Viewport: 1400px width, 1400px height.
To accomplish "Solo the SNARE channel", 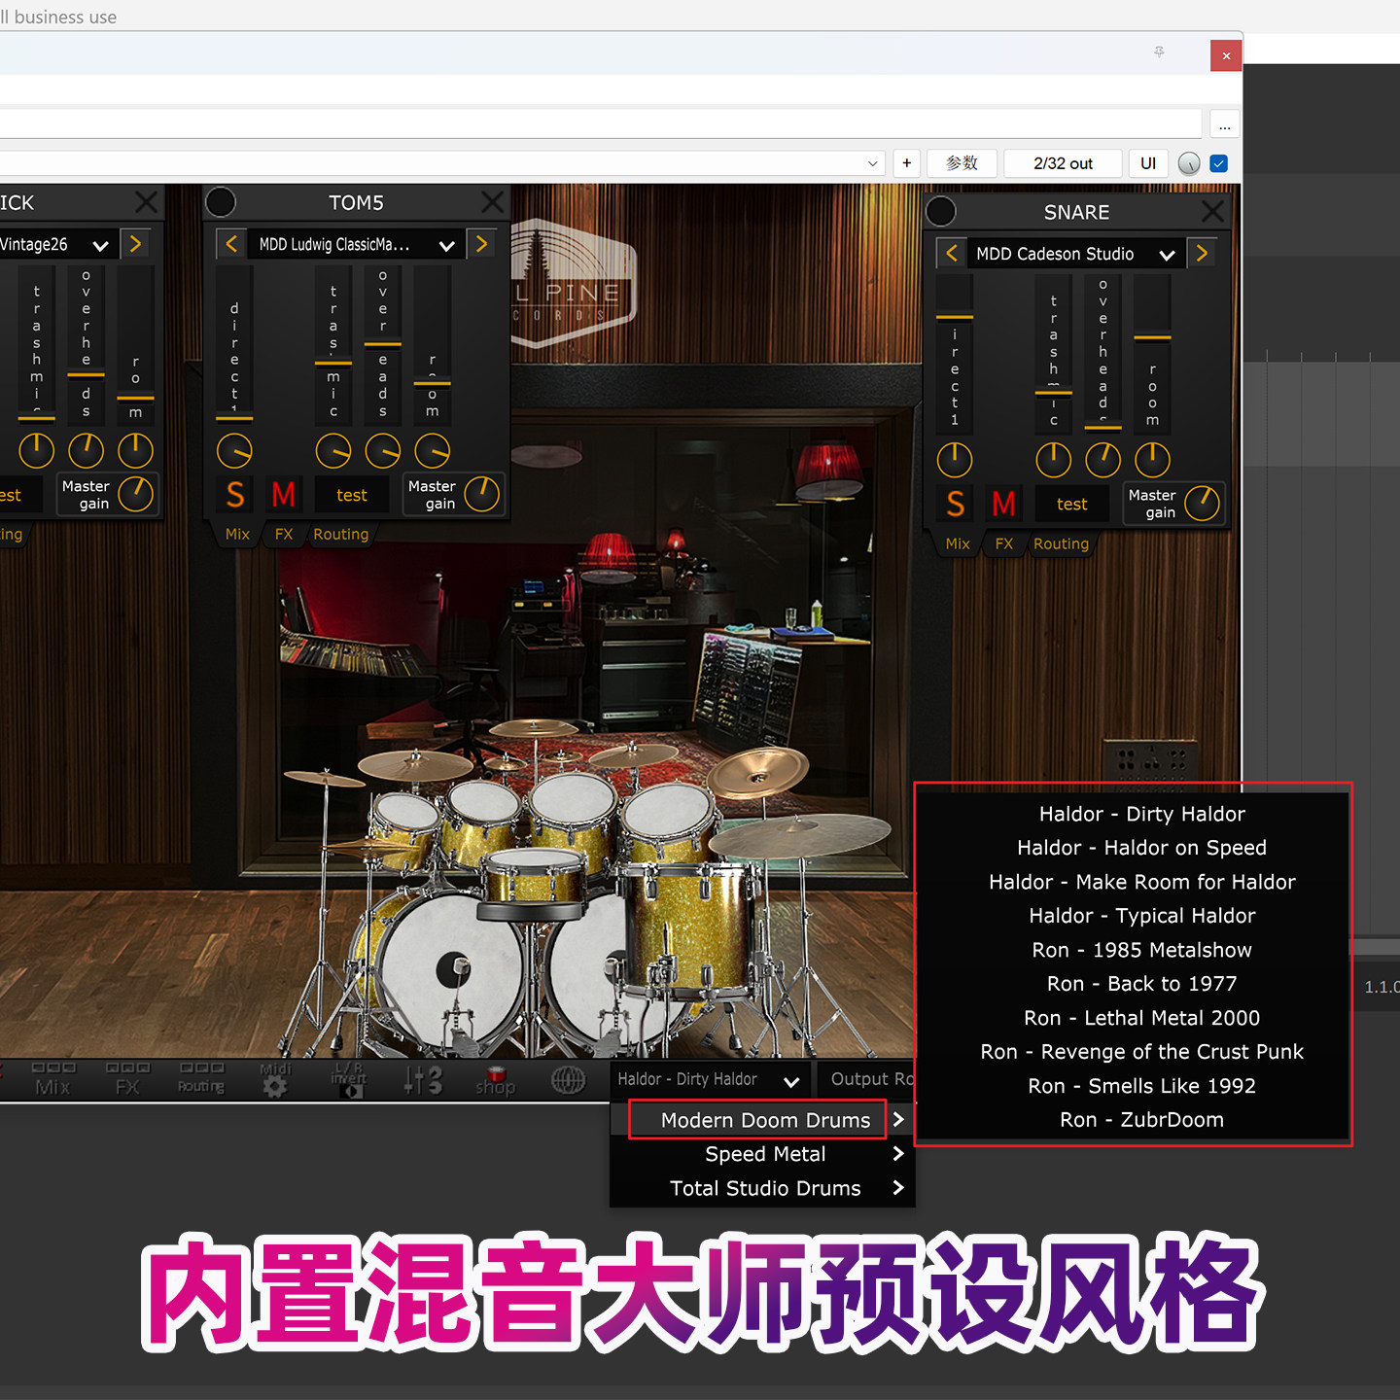I will tap(956, 504).
